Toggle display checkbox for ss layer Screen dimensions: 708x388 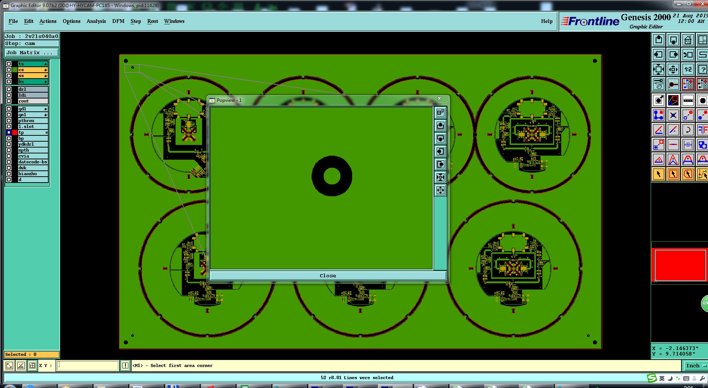9,76
